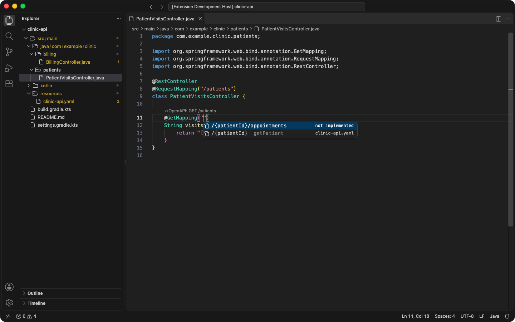This screenshot has height=322, width=515.
Task: Open README.md file
Action: pyautogui.click(x=51, y=117)
